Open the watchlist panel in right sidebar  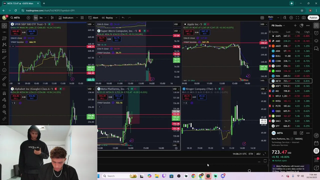click(x=316, y=26)
